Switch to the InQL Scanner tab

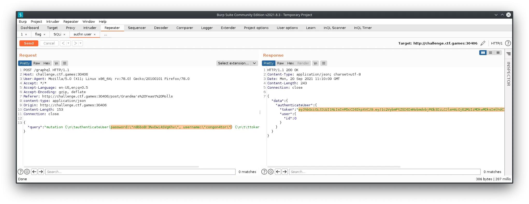click(x=335, y=28)
